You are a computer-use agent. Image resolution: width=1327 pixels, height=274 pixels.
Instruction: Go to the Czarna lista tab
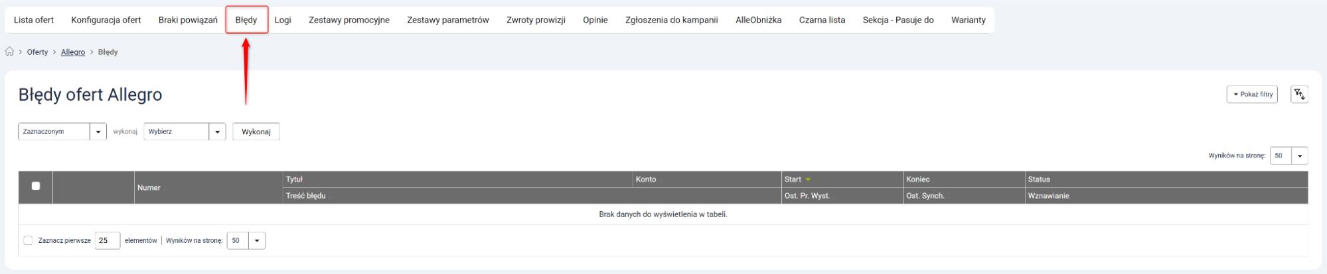point(822,20)
